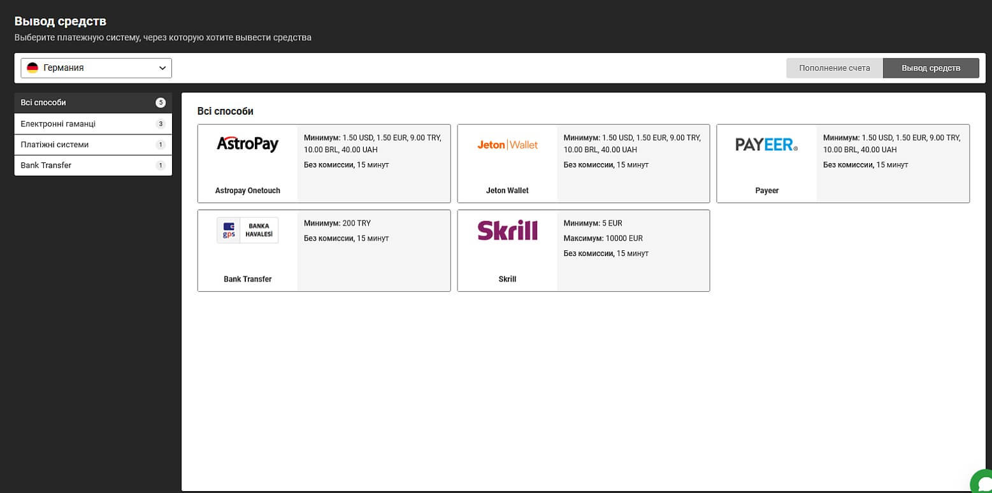
Task: Click the German flag icon
Action: pos(32,68)
